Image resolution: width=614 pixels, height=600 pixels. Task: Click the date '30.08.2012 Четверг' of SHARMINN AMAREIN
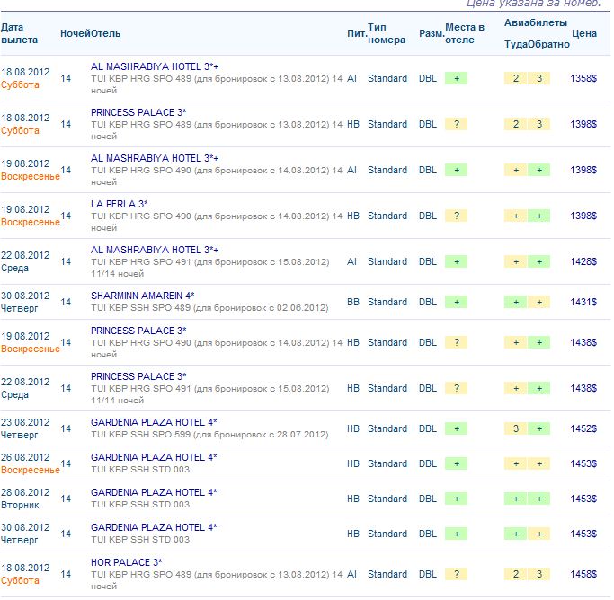tap(25, 302)
